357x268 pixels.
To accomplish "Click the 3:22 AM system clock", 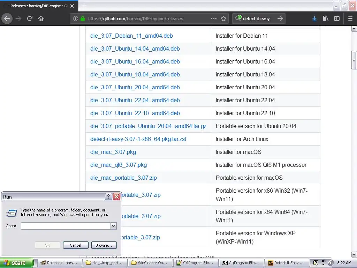I will (344, 263).
